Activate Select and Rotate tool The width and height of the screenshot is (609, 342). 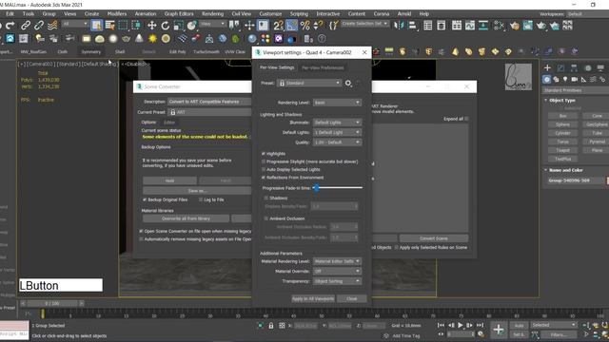click(165, 26)
